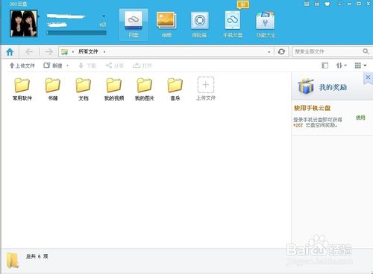Image resolution: width=373 pixels, height=274 pixels.
Task: Open the address bar history dropdown
Action: click(x=269, y=52)
